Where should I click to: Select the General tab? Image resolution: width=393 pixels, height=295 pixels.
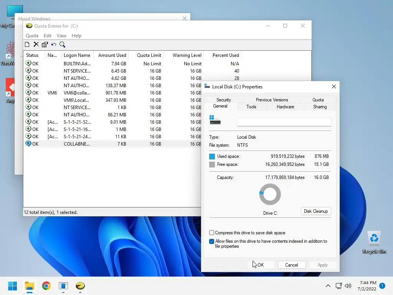tap(220, 106)
